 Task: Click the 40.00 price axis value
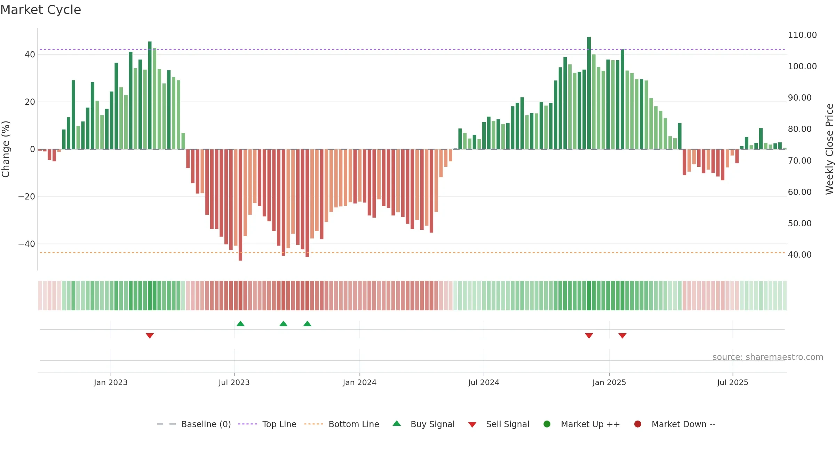point(800,255)
